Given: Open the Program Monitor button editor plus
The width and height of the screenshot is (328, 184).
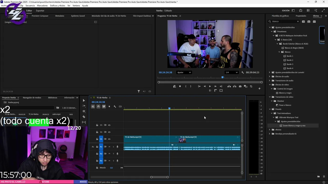Looking at the screenshot, I should click(259, 88).
